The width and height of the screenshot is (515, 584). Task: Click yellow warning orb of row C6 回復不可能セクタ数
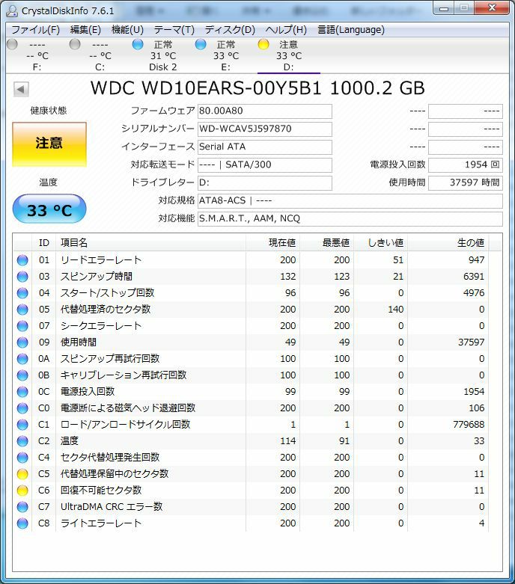pos(22,490)
